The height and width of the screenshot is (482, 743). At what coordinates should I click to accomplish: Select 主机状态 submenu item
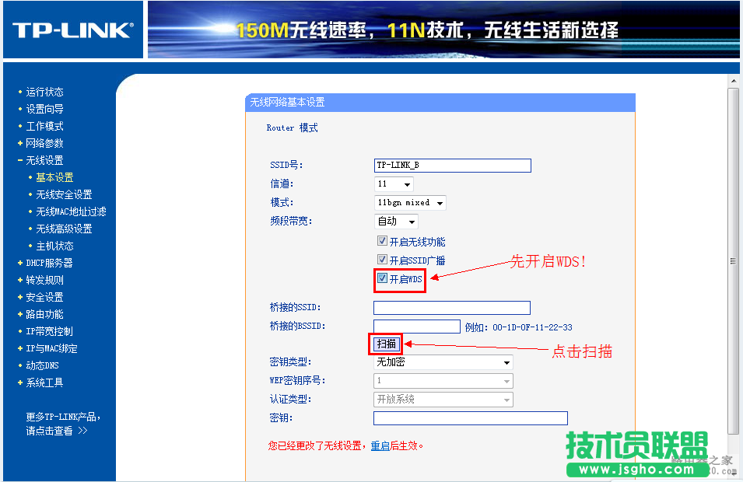tap(55, 246)
